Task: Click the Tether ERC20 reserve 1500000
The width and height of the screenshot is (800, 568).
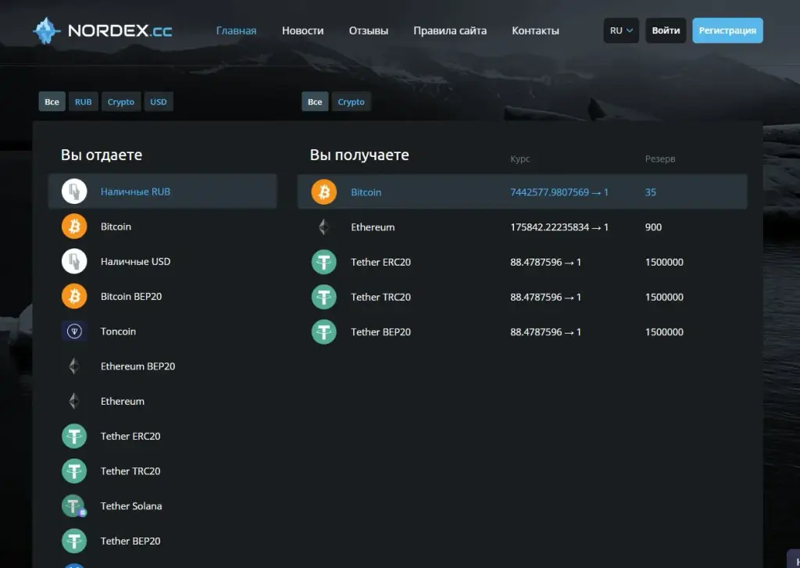Action: [x=664, y=263]
